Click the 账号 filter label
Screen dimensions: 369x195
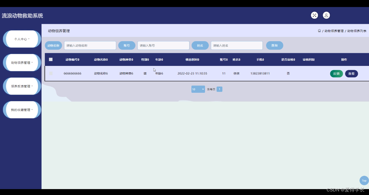point(127,45)
